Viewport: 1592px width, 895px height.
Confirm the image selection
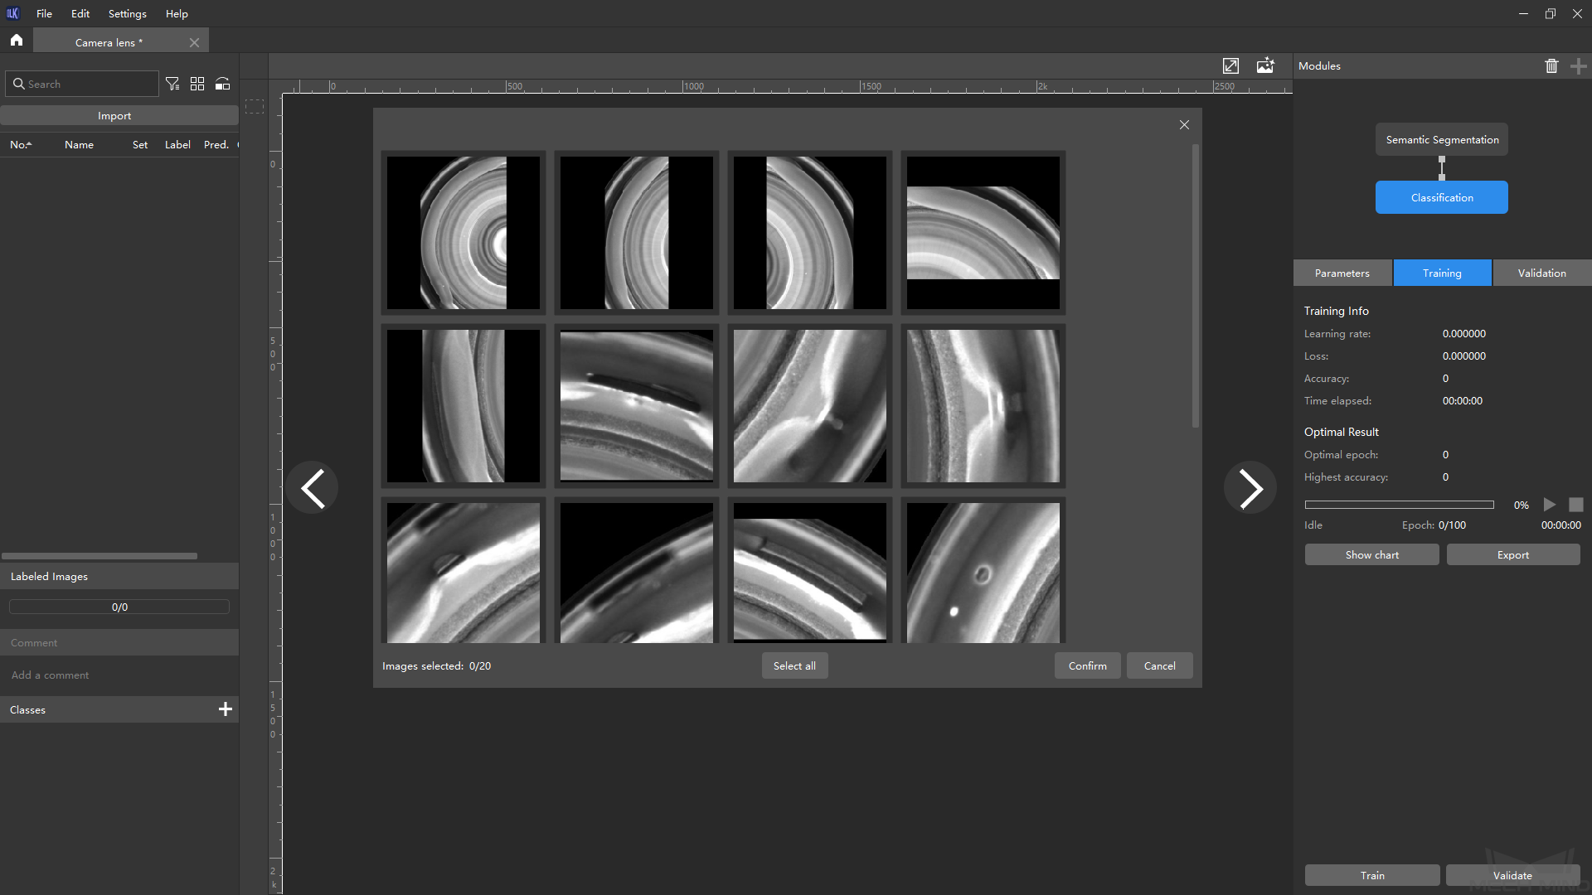pyautogui.click(x=1087, y=665)
